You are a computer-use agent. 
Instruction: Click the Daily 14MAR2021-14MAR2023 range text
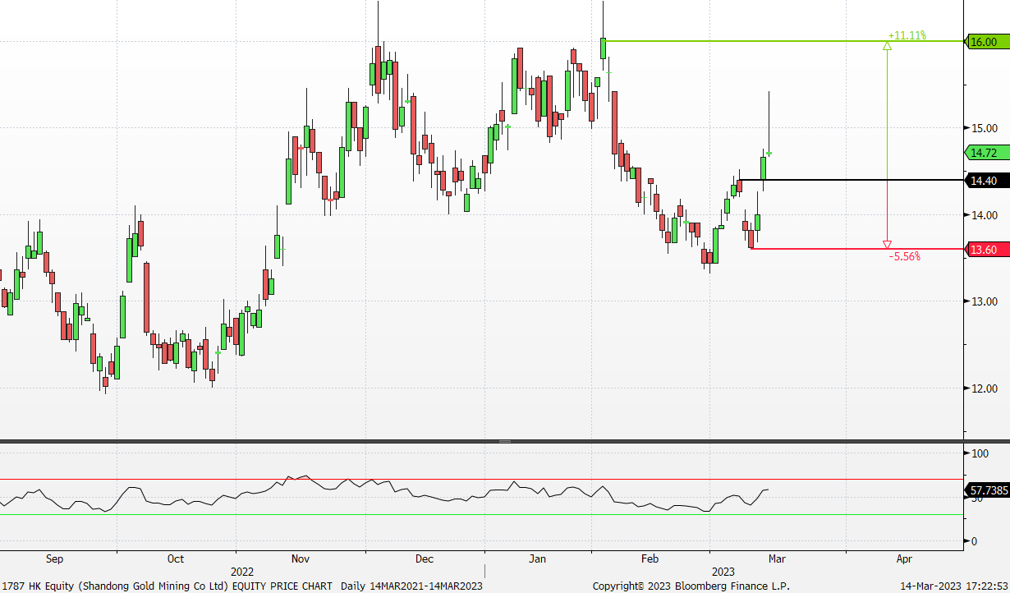(412, 586)
